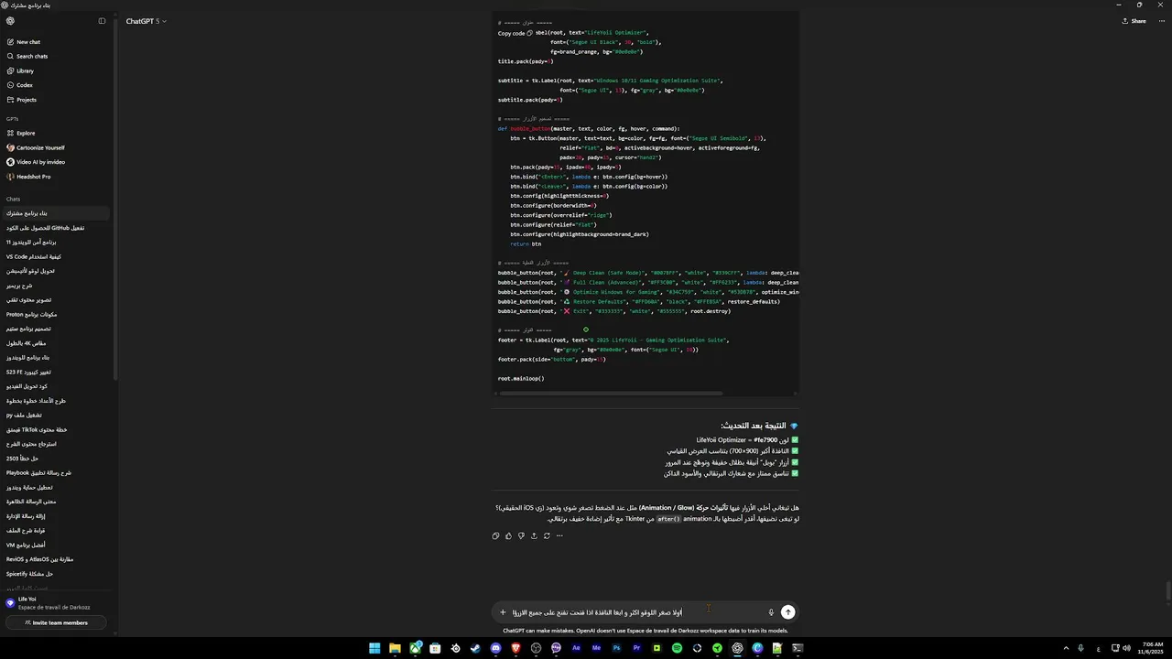Give a thumbs down to the response
1172x659 pixels.
(521, 535)
